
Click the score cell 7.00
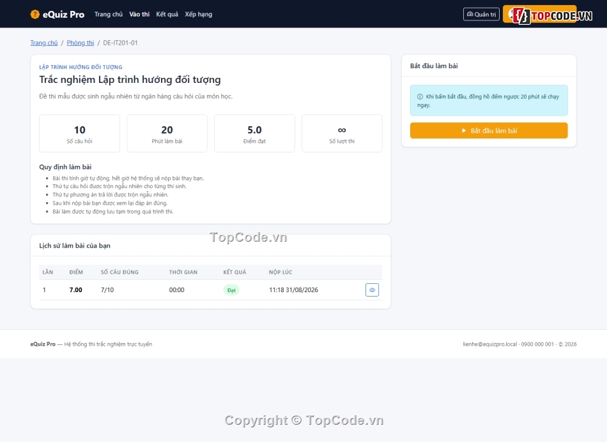[76, 290]
